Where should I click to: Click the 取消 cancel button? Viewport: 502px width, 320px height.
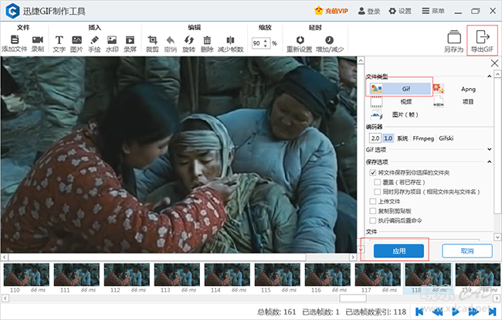[x=467, y=251]
